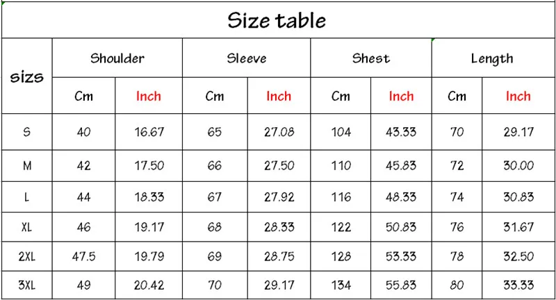The image size is (556, 300).
Task: Click the Sleeve column header
Action: pos(247,58)
